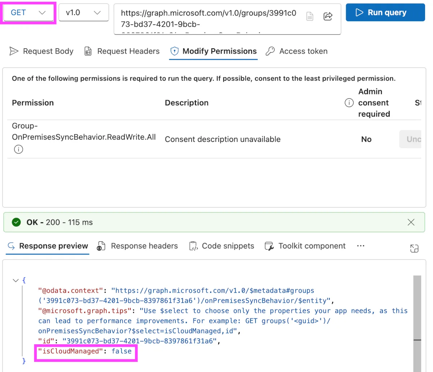The height and width of the screenshot is (372, 433).
Task: Click the documentation icon in URL bar
Action: pyautogui.click(x=310, y=16)
